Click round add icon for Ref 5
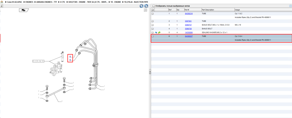The height and width of the screenshot is (118, 292). tap(152, 33)
